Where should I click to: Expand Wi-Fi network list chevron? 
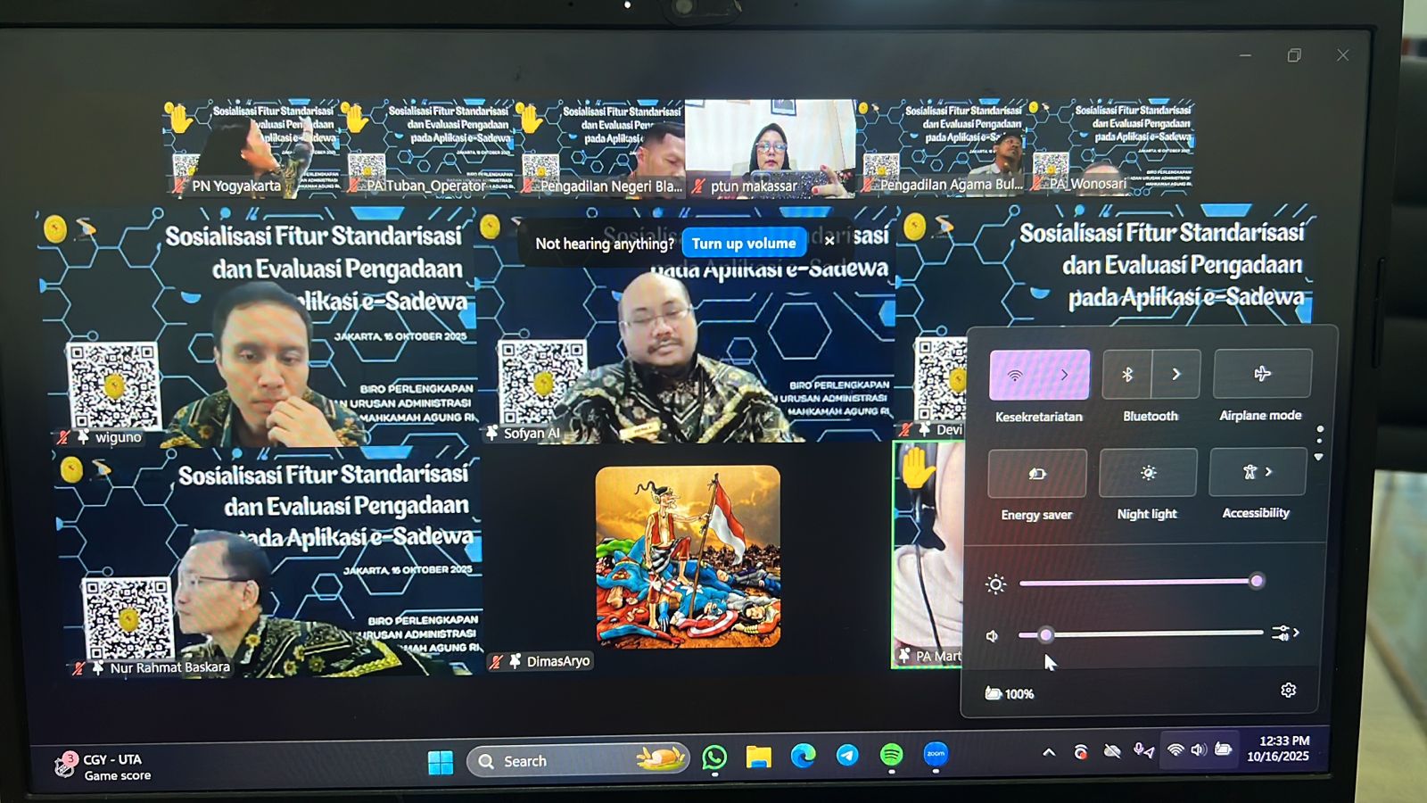1064,376
